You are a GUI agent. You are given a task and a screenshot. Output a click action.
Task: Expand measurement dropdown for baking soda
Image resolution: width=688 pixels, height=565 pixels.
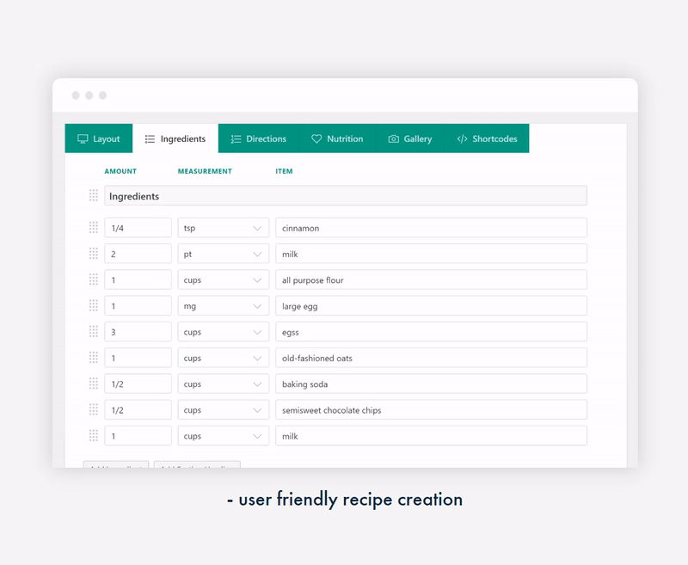(x=223, y=384)
